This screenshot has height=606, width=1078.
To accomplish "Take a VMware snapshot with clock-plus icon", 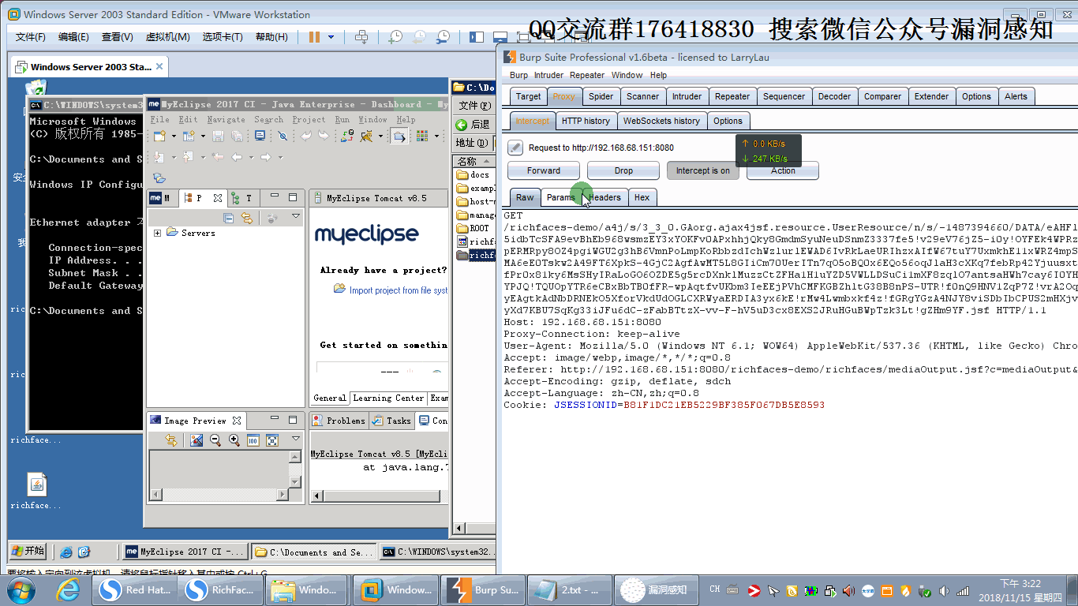I will tap(395, 37).
